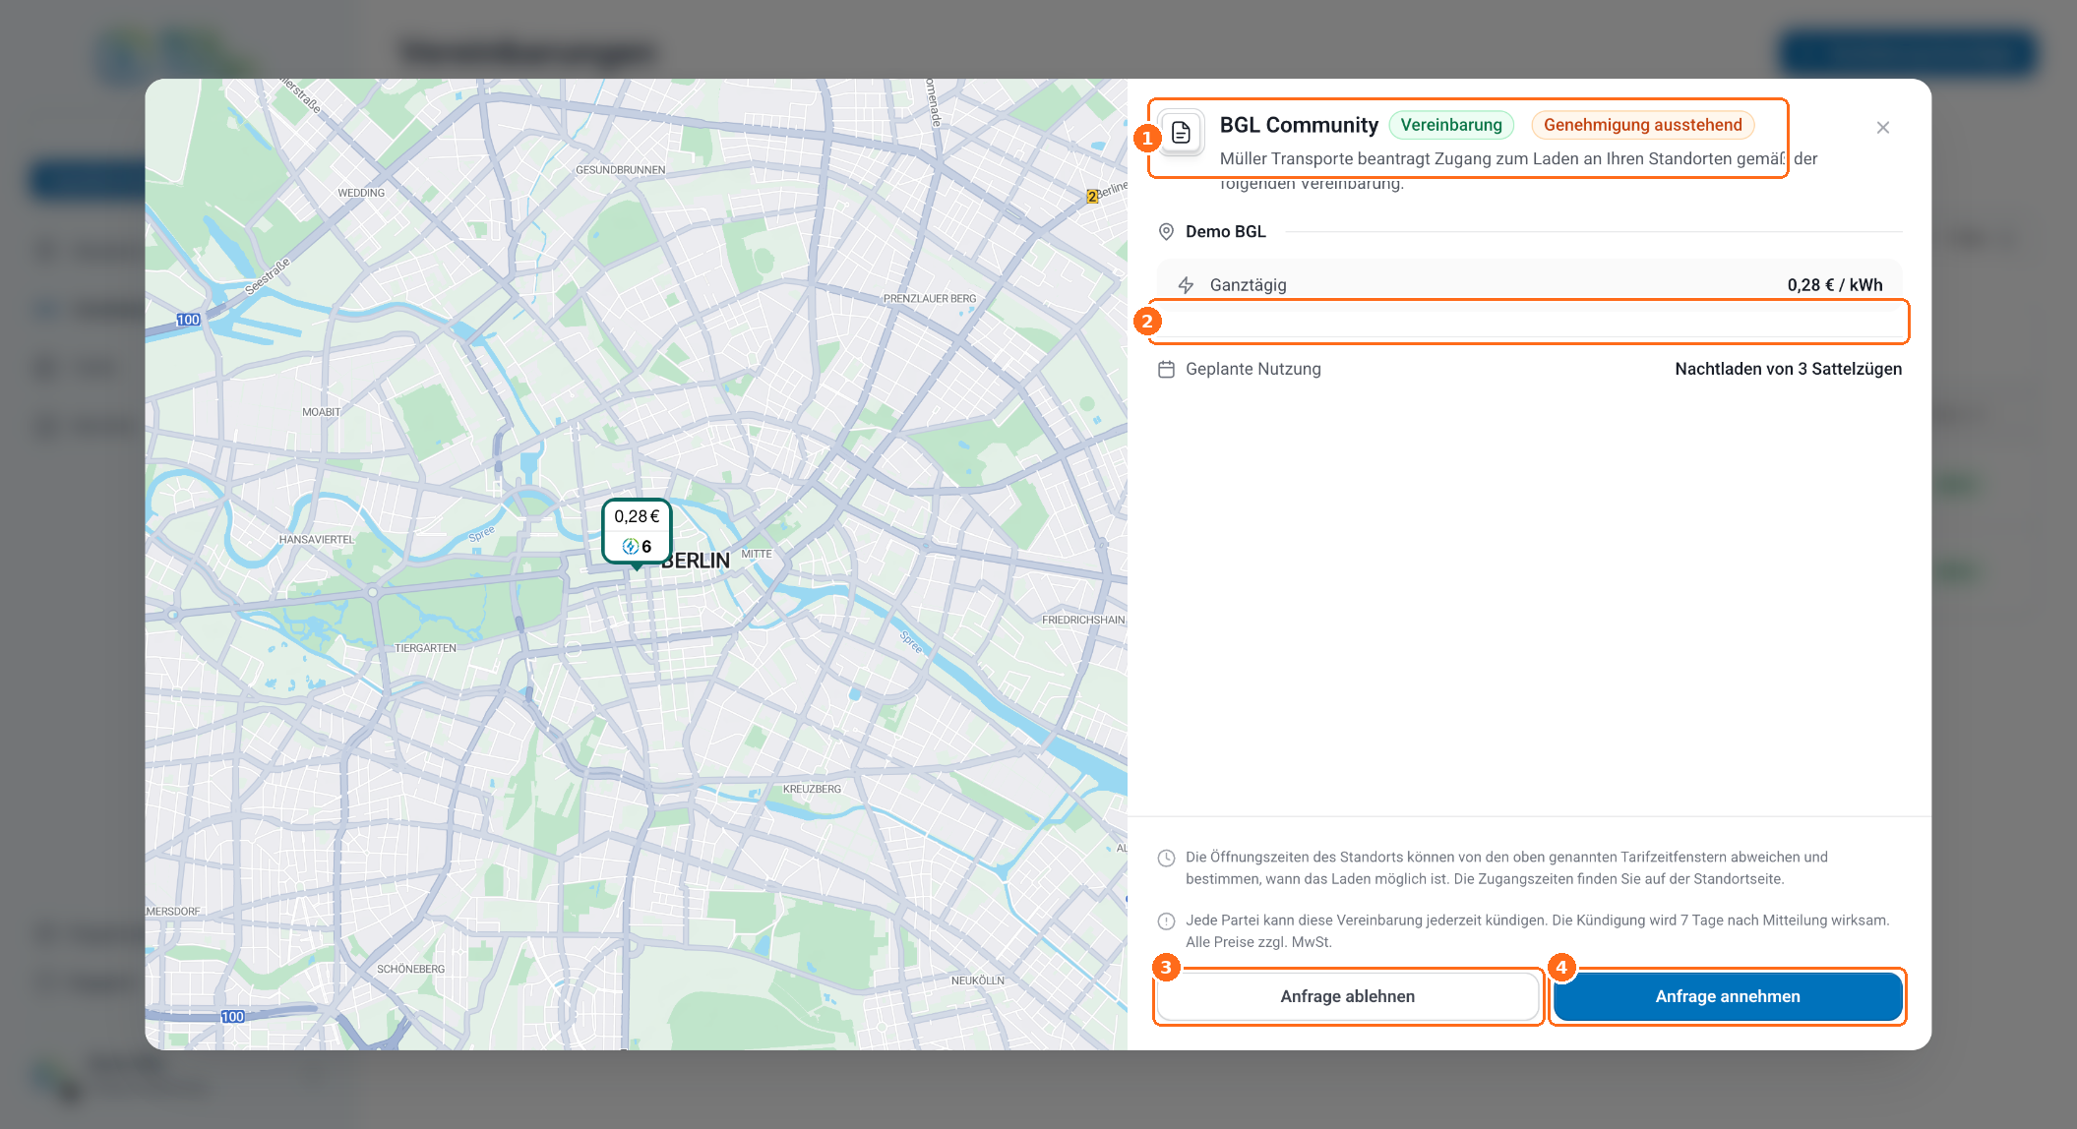Select the 0,28 € price marker on the map
Image resolution: width=2077 pixels, height=1129 pixels.
tap(637, 531)
